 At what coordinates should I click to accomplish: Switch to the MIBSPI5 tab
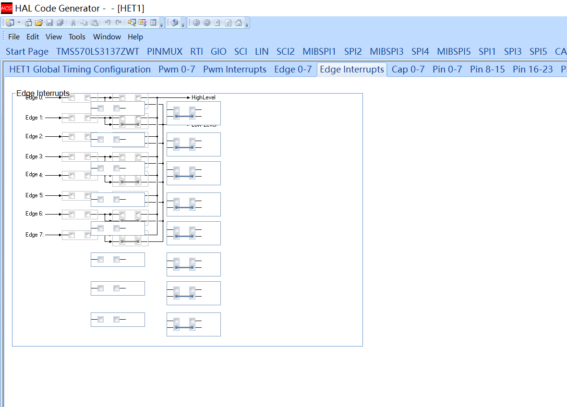(454, 51)
